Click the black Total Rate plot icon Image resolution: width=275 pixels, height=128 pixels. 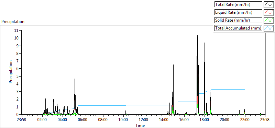pos(268,4)
